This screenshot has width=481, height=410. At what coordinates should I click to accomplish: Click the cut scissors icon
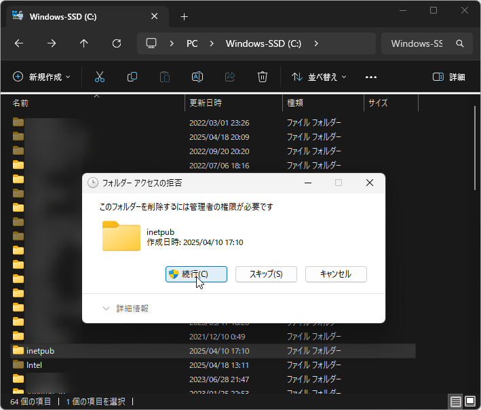click(100, 77)
